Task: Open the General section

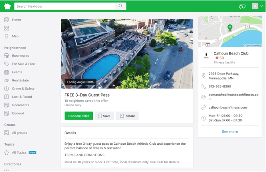Action: point(18,113)
